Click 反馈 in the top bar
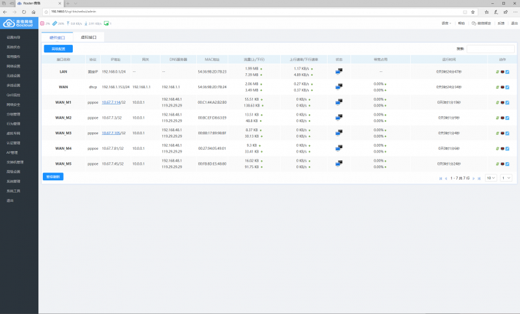 [x=501, y=23]
